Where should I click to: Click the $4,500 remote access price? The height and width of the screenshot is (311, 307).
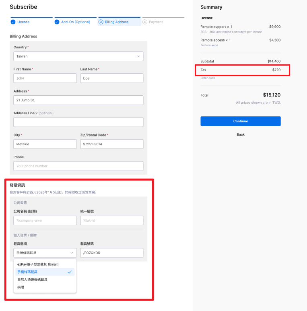(275, 40)
